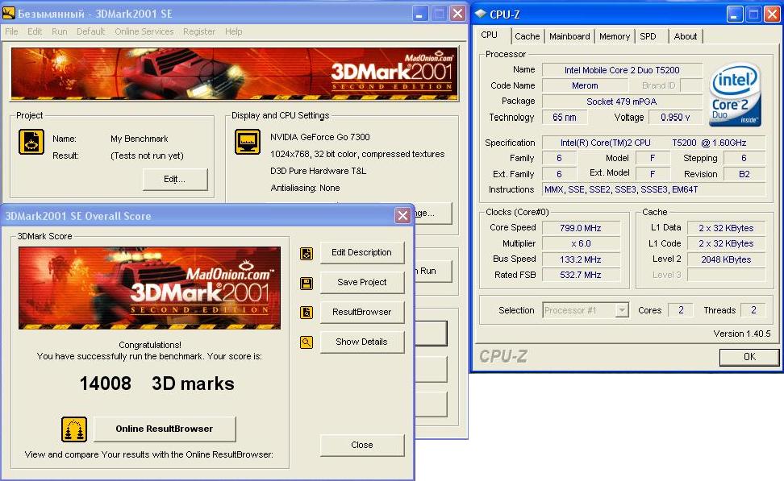Click the L1 Data 2 x 32 KBytes field

[x=727, y=228]
